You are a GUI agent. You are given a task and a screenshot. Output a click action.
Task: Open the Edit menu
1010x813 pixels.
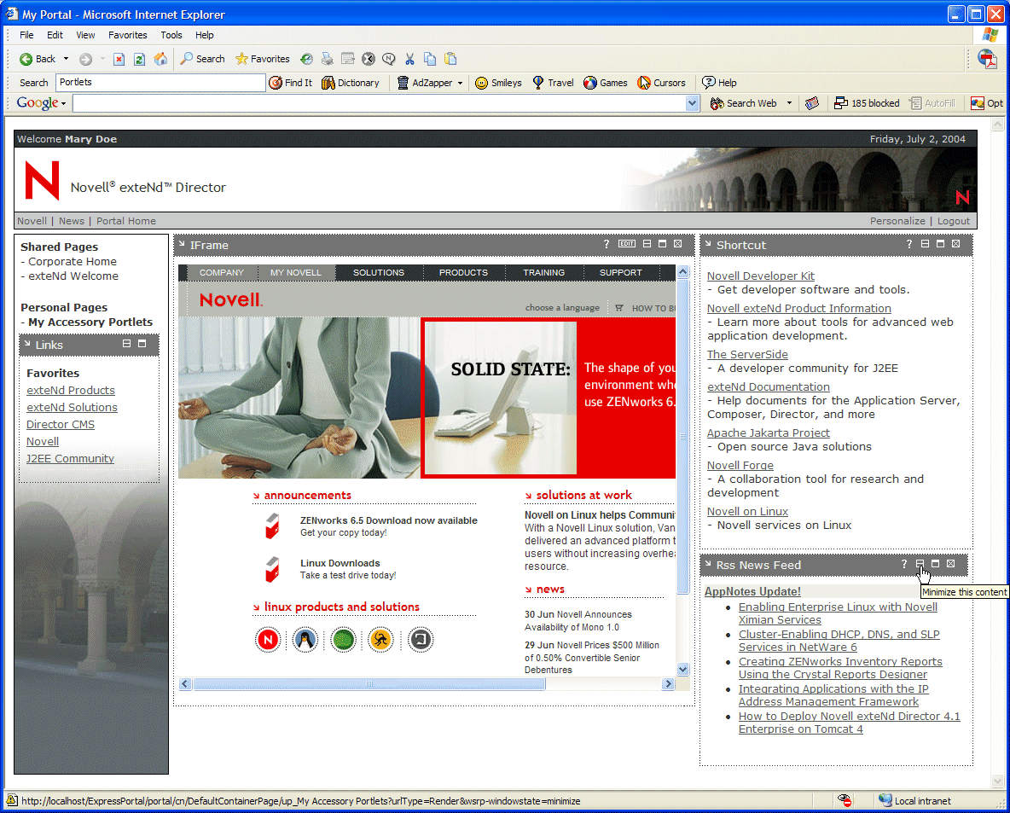pos(55,35)
